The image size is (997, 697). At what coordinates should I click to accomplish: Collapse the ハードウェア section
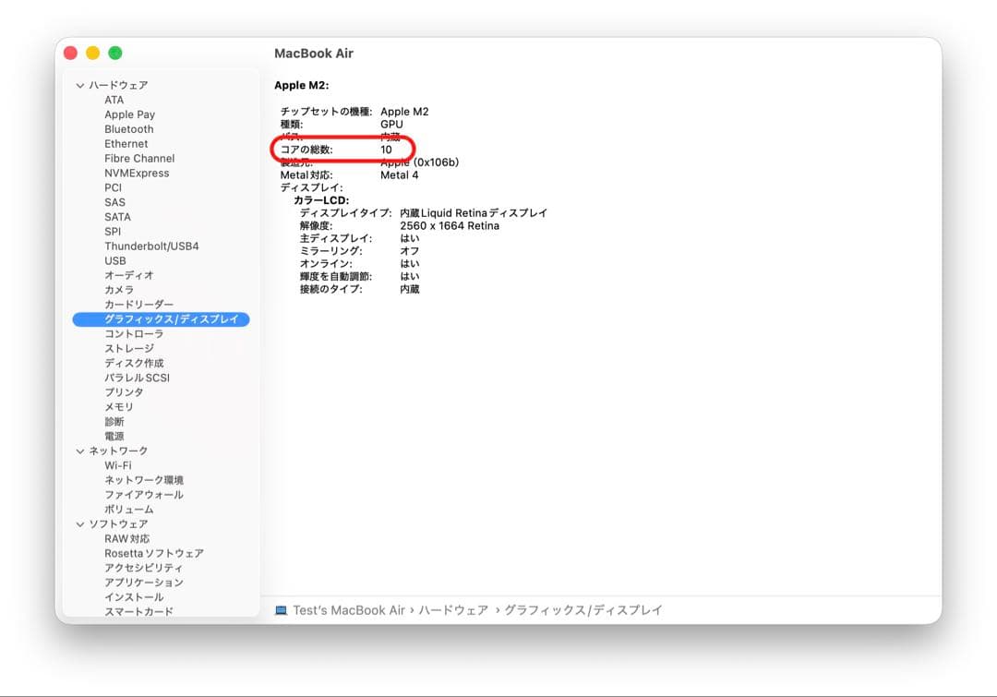pos(81,84)
